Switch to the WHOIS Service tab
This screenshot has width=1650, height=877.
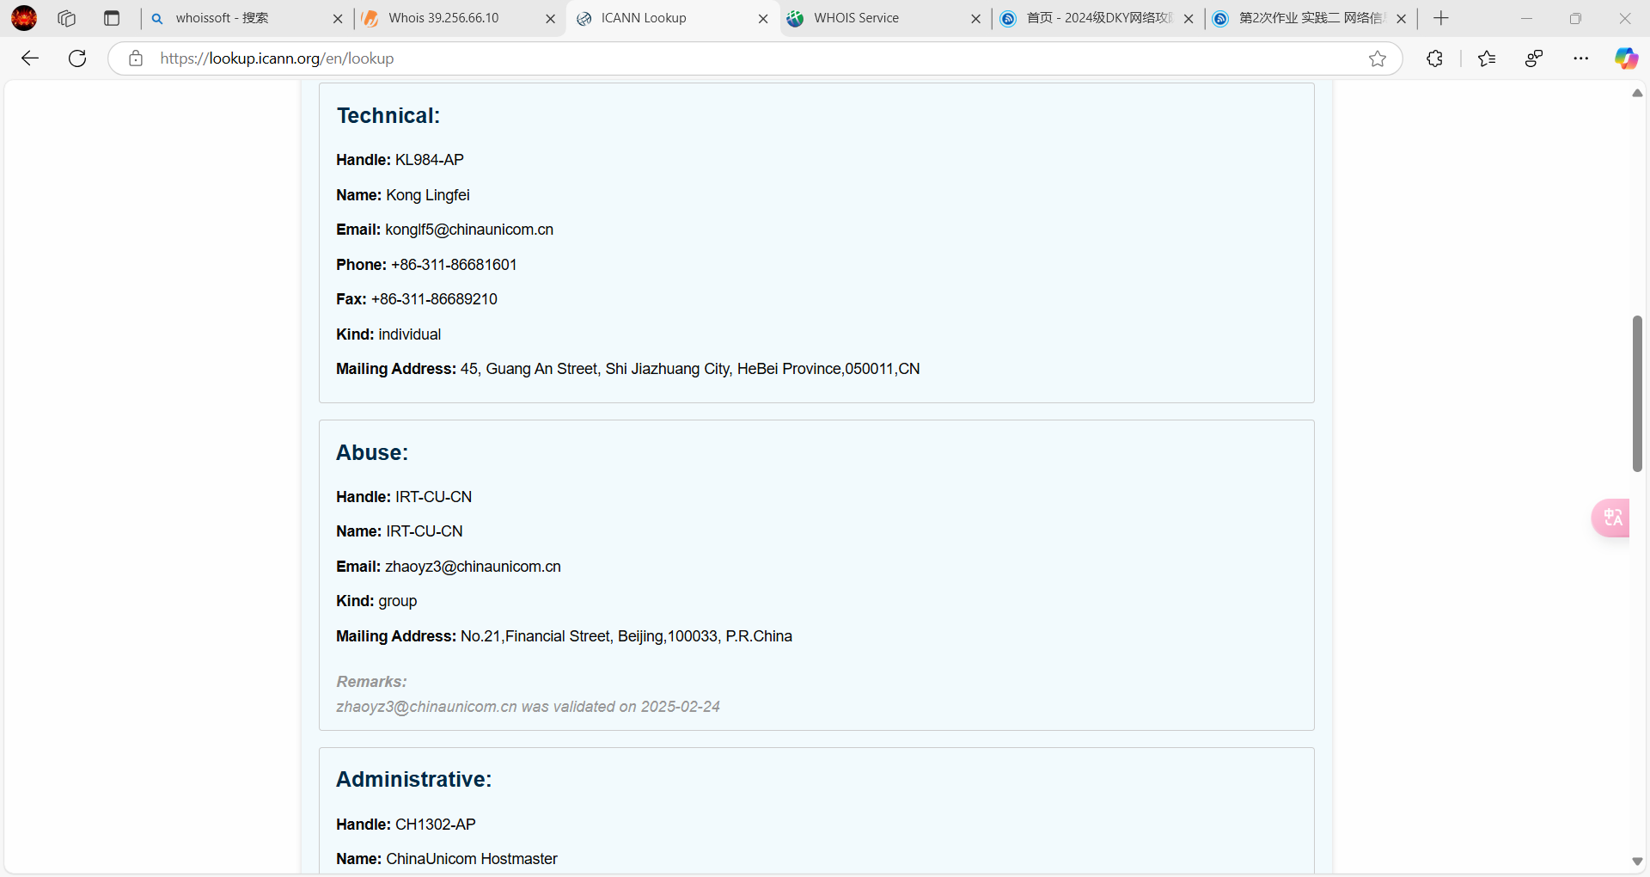(x=884, y=18)
